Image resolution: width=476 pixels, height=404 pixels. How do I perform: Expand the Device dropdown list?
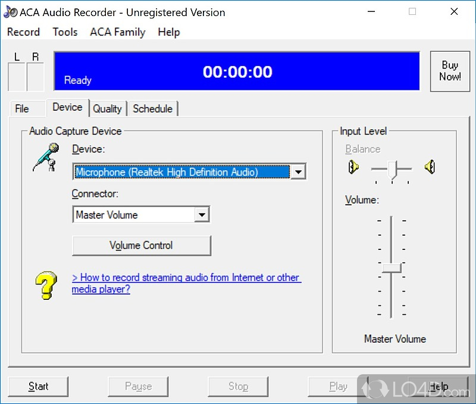(x=298, y=172)
